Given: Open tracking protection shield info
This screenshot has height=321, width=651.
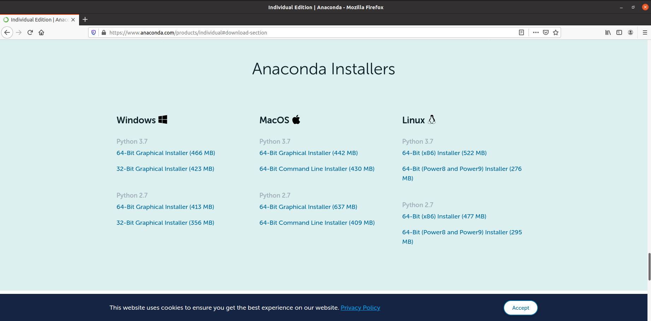Looking at the screenshot, I should [x=94, y=32].
